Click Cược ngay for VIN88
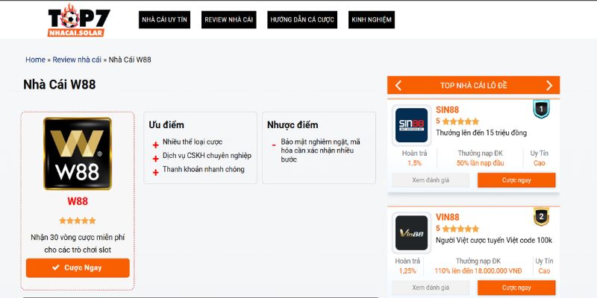The image size is (597, 298). click(516, 288)
